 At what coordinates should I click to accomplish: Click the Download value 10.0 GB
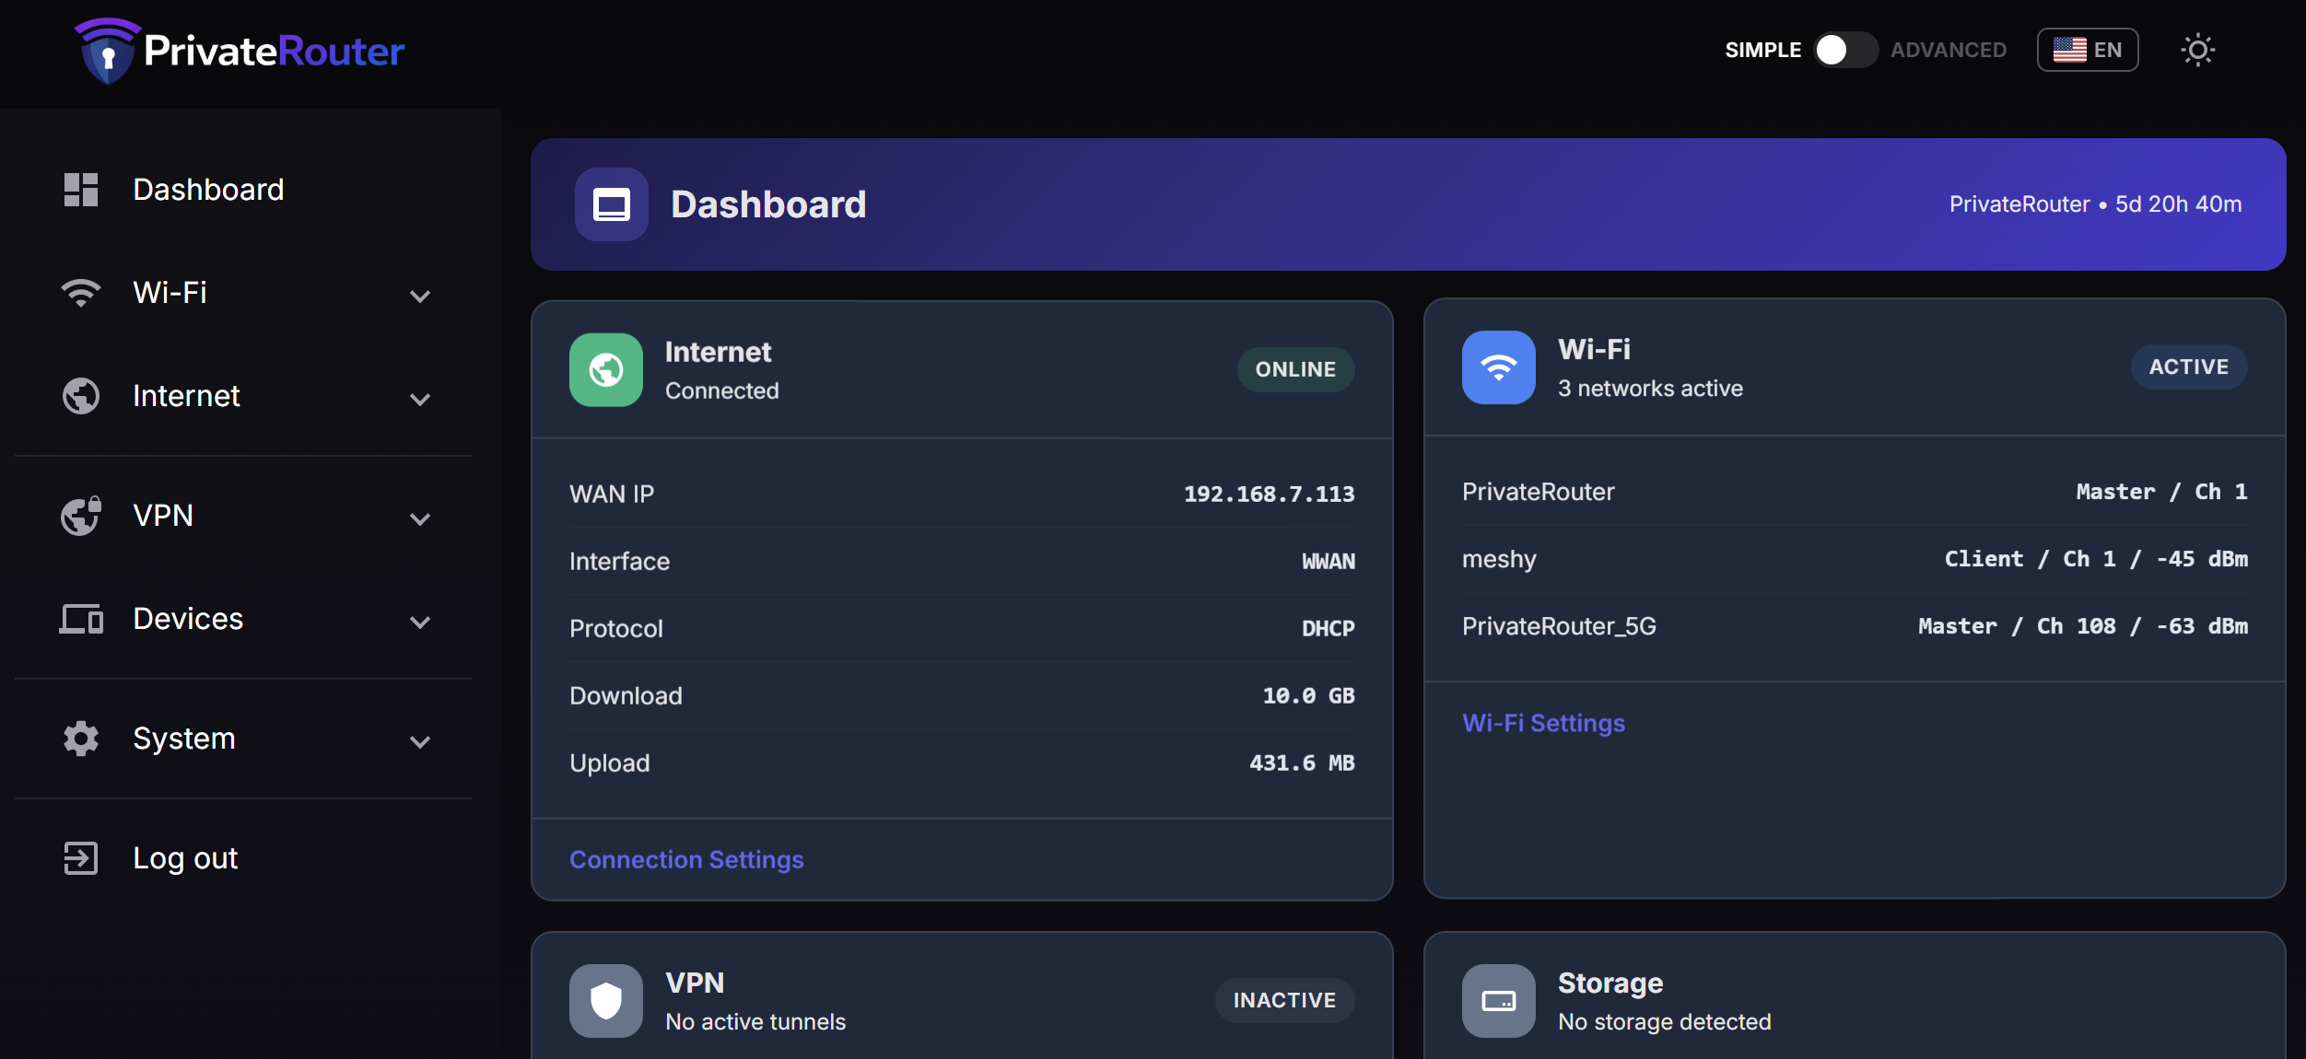1308,696
